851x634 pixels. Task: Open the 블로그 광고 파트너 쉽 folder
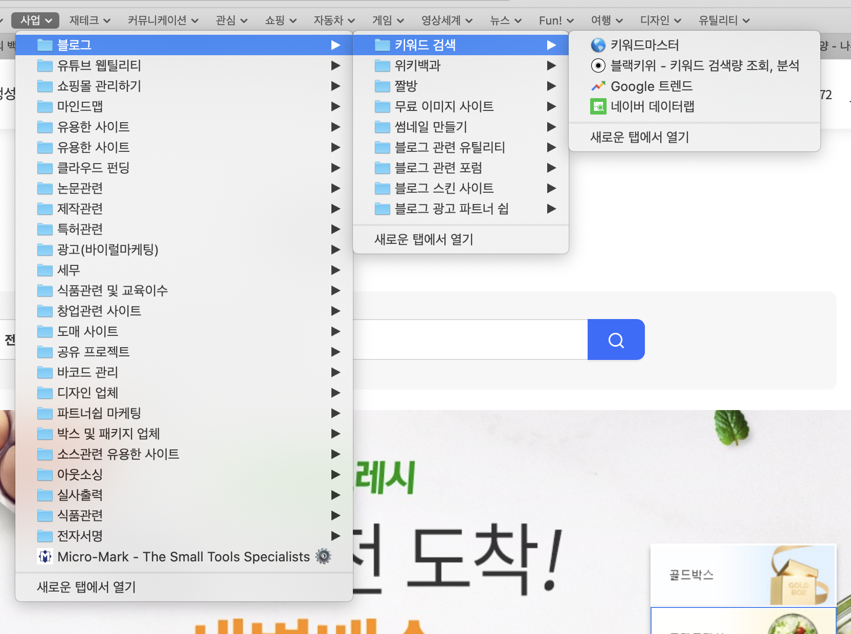[461, 209]
